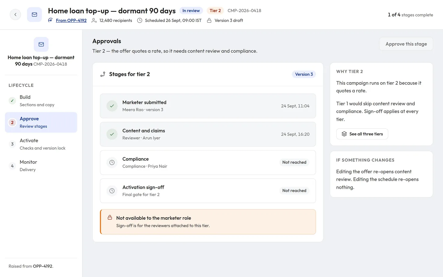Open the Marketer submitted stage row
443x277 pixels.
[x=208, y=106]
